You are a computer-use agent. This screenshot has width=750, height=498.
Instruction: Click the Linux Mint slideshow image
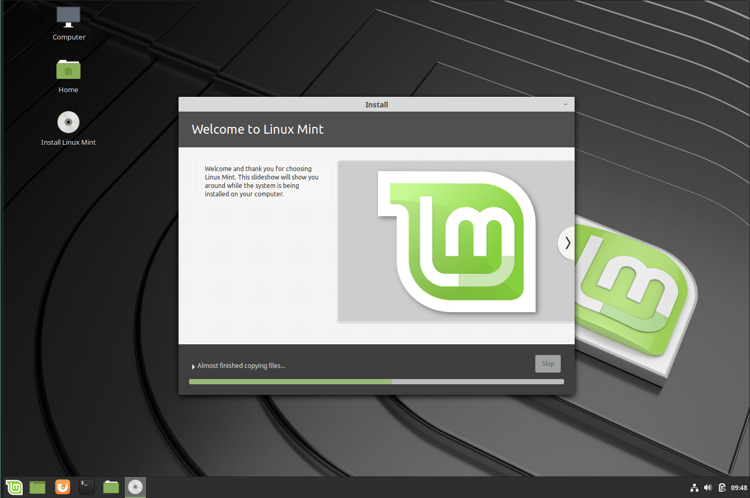pos(456,241)
